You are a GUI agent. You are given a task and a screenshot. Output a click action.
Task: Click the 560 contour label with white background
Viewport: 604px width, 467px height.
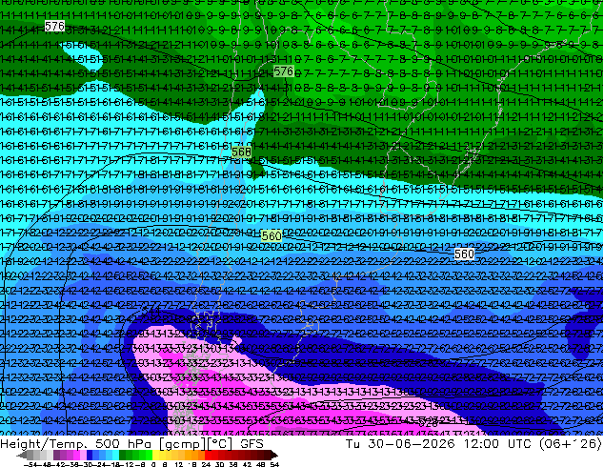(464, 254)
